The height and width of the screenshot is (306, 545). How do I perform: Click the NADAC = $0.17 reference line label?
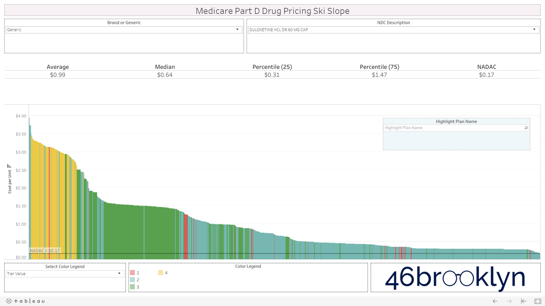tap(45, 251)
